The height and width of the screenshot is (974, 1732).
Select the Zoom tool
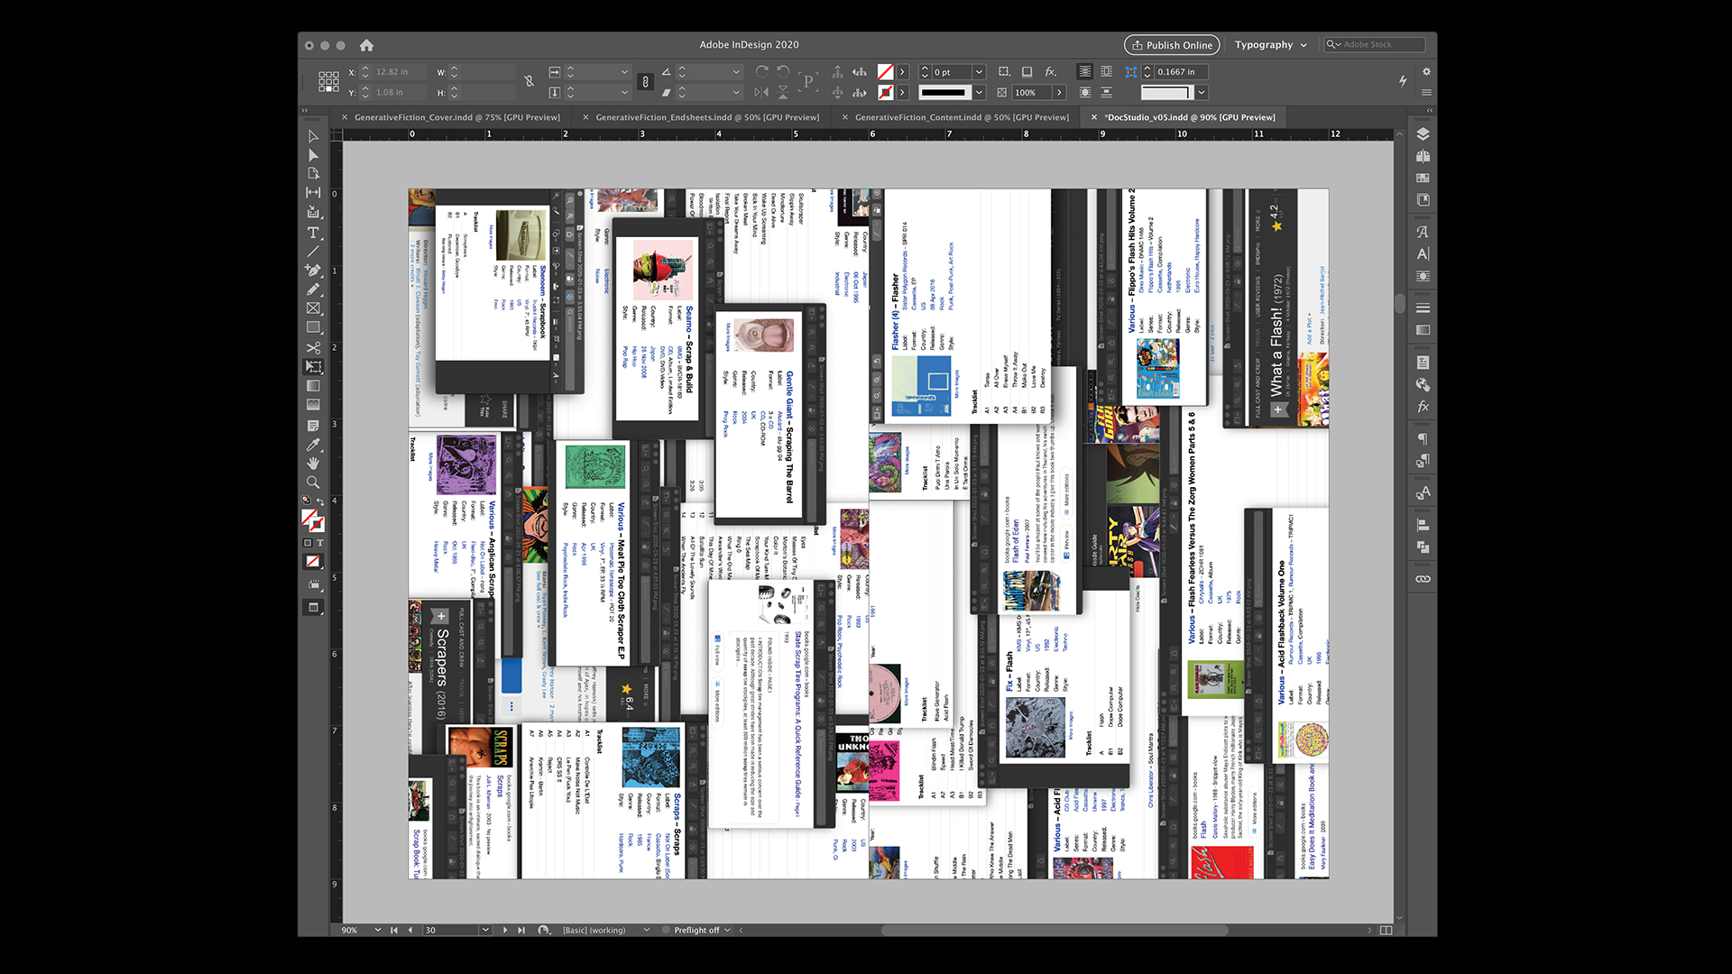tap(313, 482)
